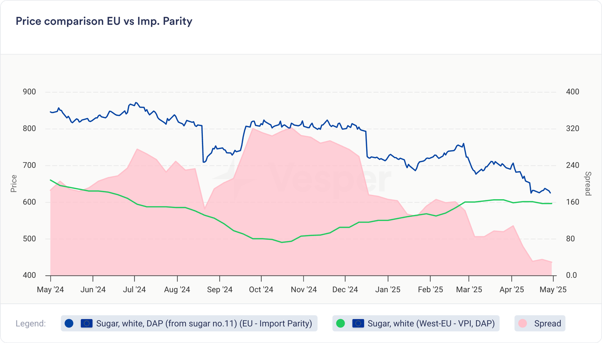Click the 900 value on the price axis
The image size is (602, 343).
(29, 92)
